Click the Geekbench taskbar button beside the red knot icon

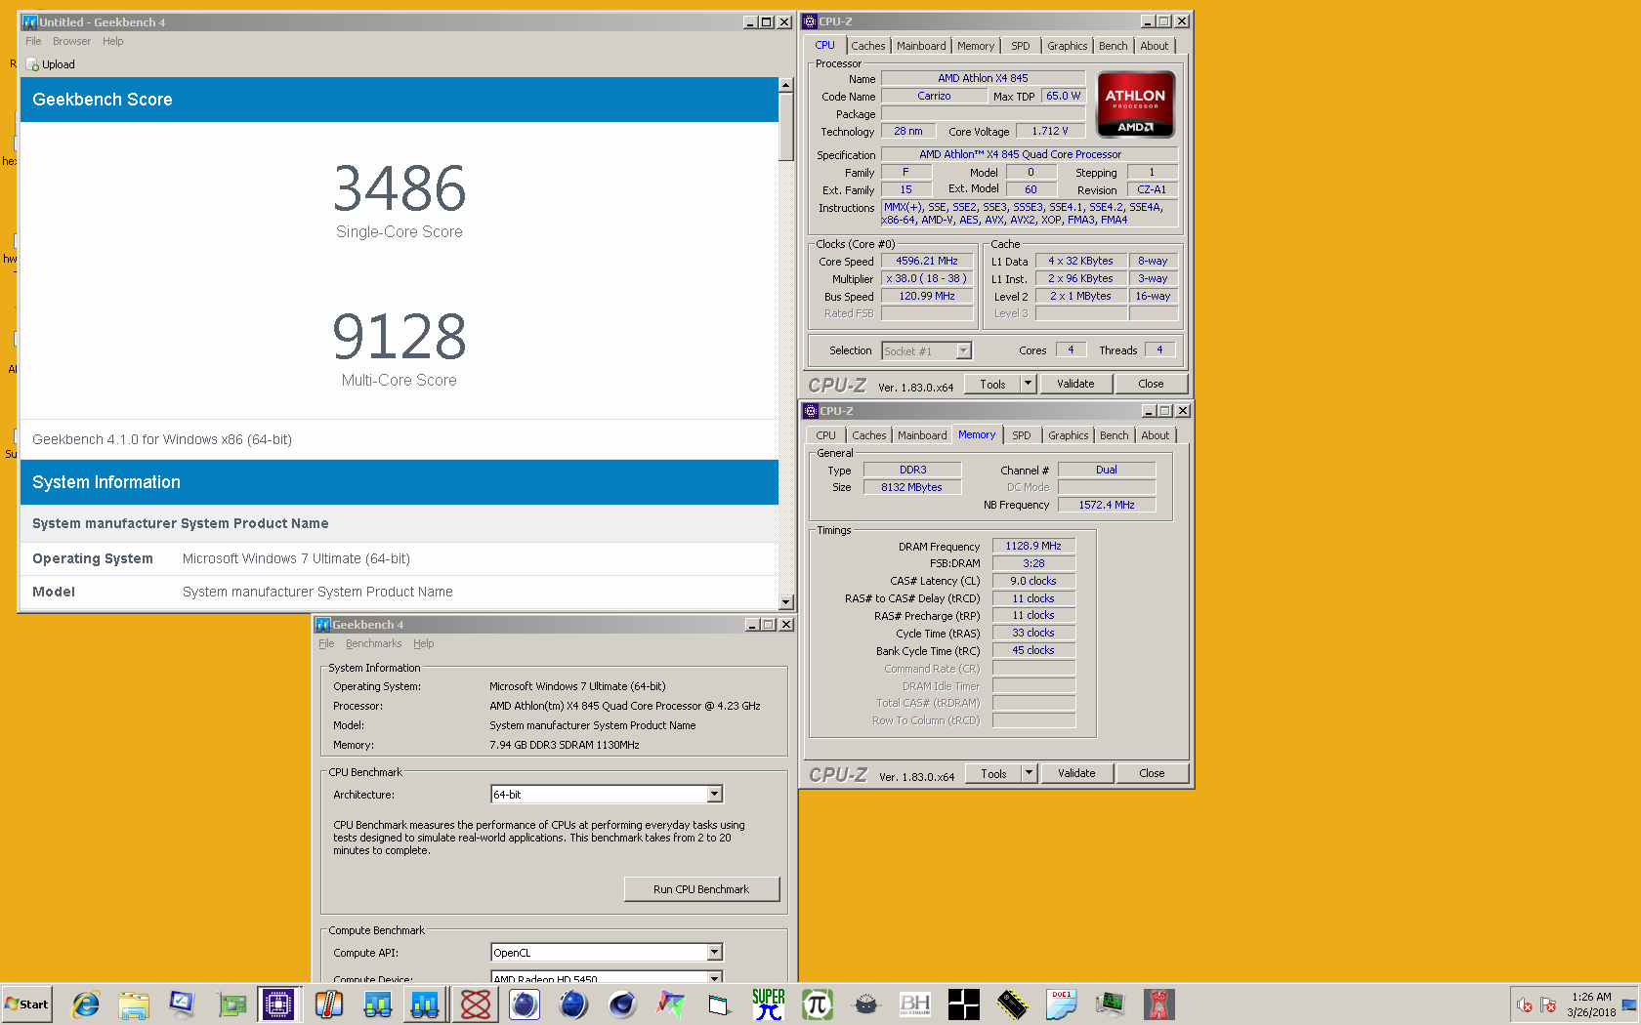[x=425, y=1004]
